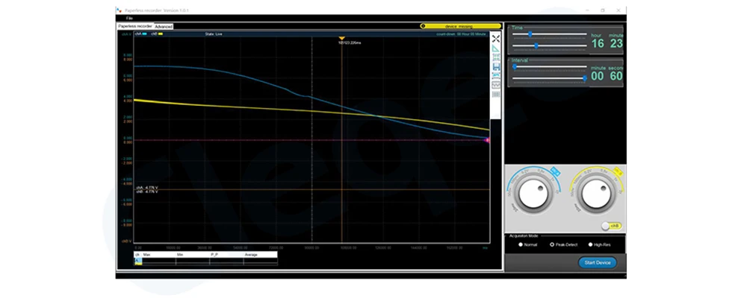Click the Time hour slider track
Screen dimensions: 747x298
click(x=549, y=34)
